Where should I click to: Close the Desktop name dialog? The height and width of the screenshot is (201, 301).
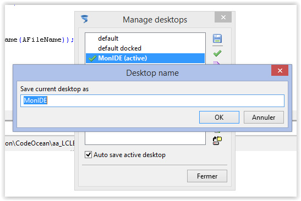point(280,70)
